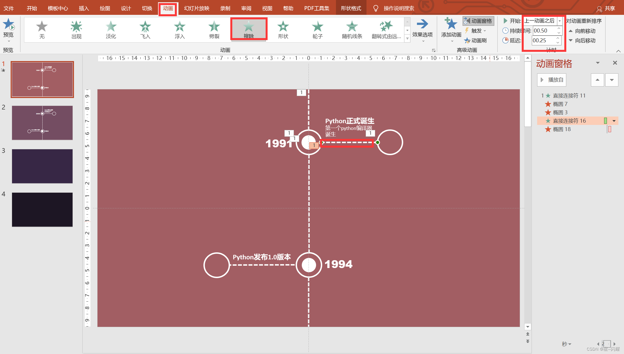Switch to the 设计 tab
Viewport: 624px width, 354px height.
(126, 8)
